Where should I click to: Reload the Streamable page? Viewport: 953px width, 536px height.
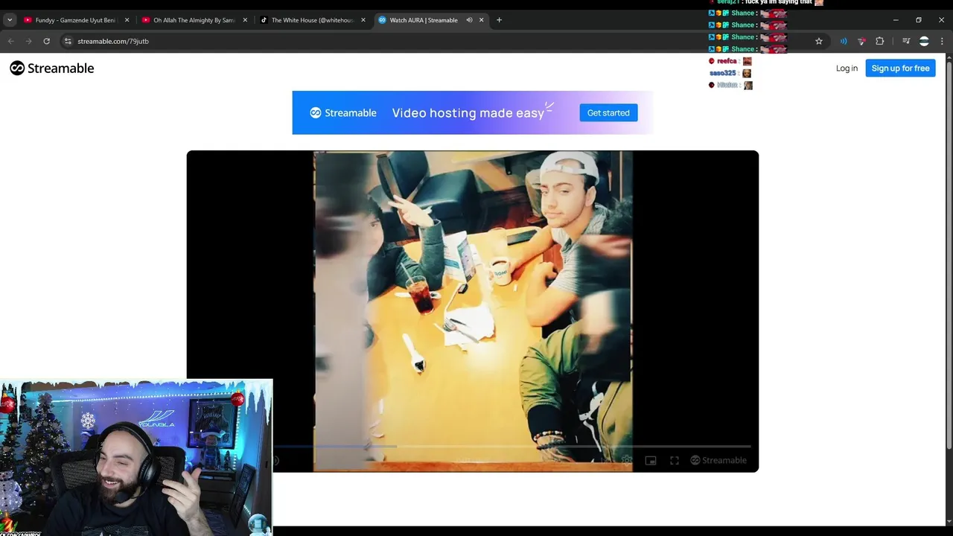coord(46,41)
